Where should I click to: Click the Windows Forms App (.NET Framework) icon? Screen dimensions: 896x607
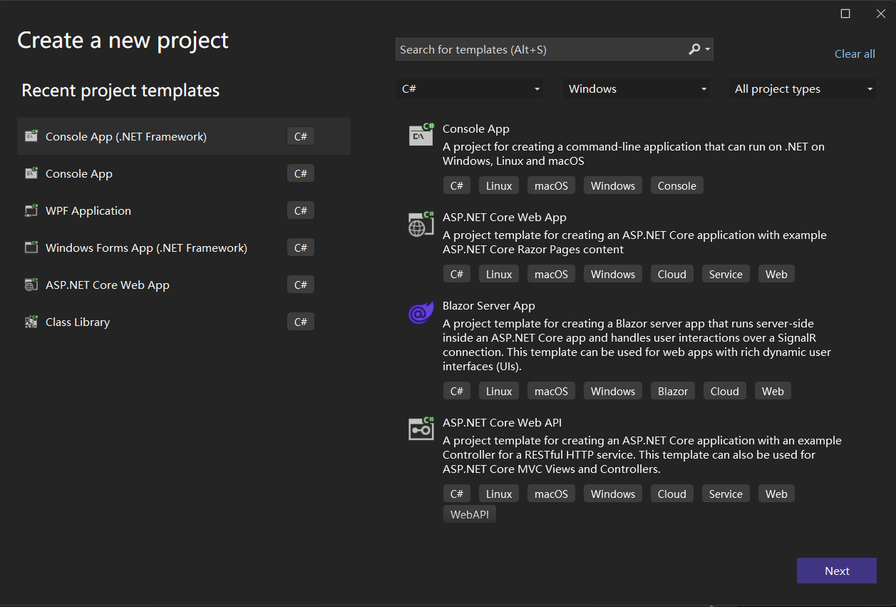click(31, 248)
